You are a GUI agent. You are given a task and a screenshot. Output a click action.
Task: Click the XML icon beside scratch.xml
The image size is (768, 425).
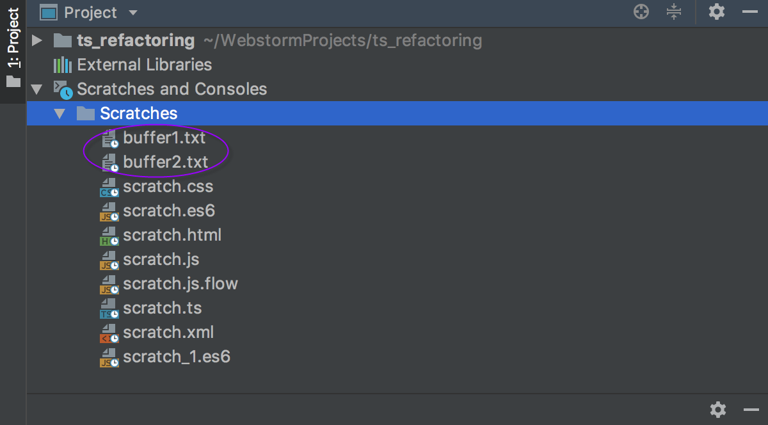tap(109, 332)
